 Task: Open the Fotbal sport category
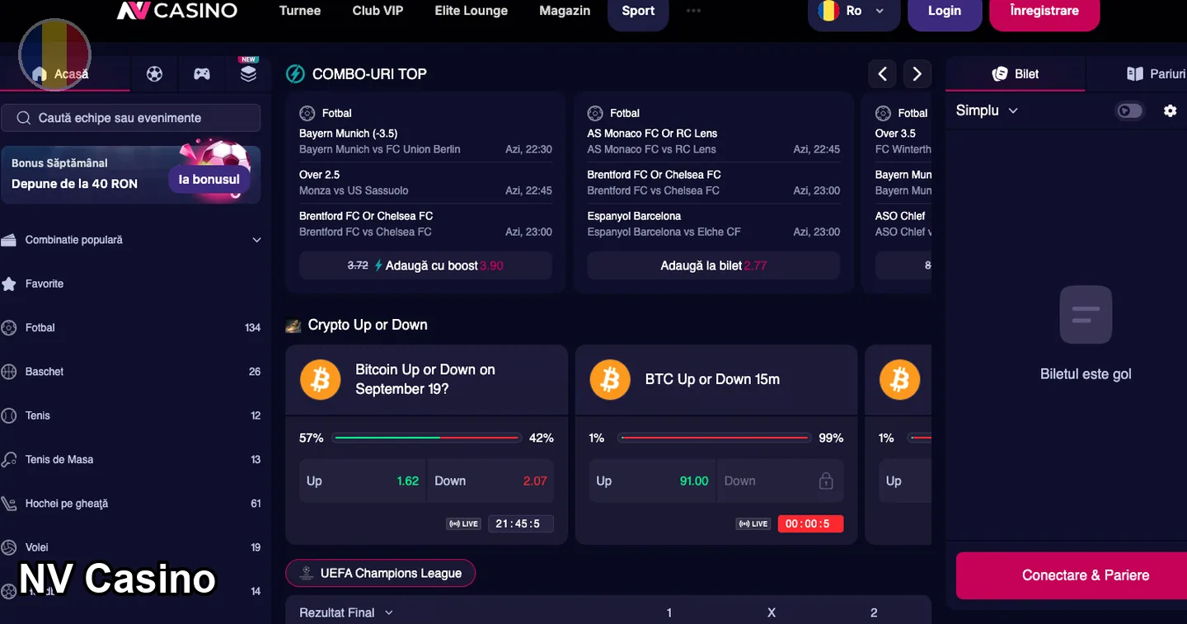point(132,327)
